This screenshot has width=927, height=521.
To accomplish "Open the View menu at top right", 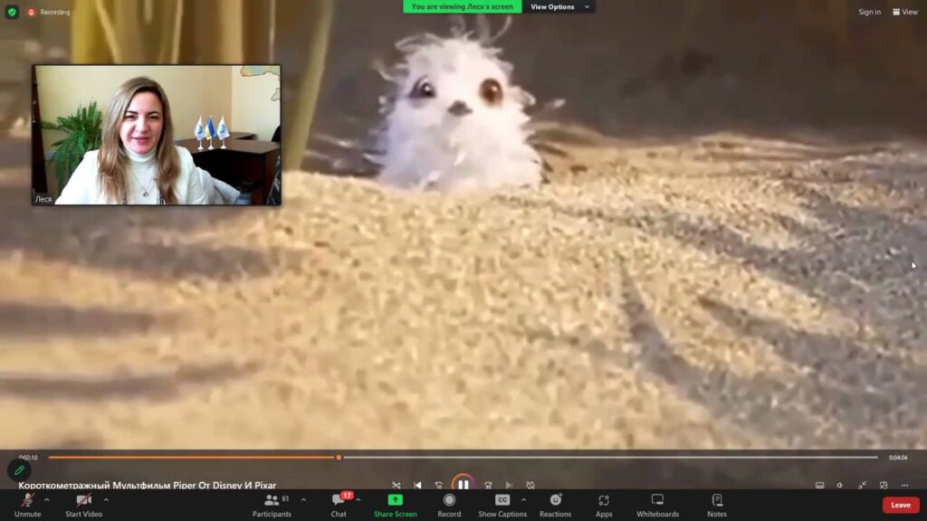I will 905,12.
